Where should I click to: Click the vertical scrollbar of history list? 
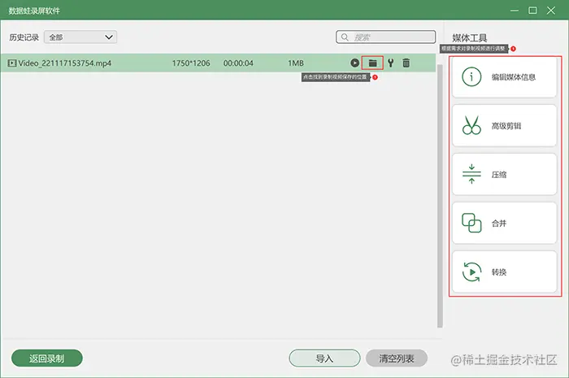[440, 196]
